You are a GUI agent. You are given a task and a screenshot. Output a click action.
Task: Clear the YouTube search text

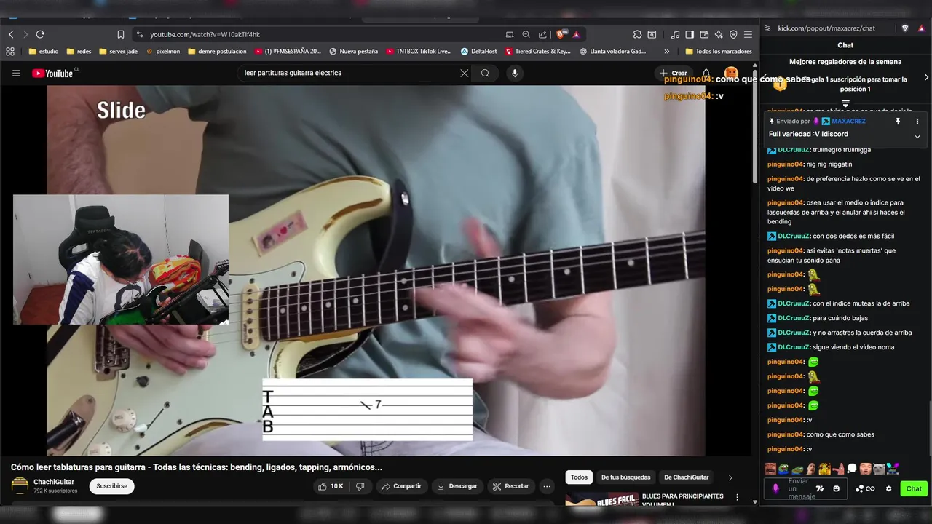click(464, 73)
